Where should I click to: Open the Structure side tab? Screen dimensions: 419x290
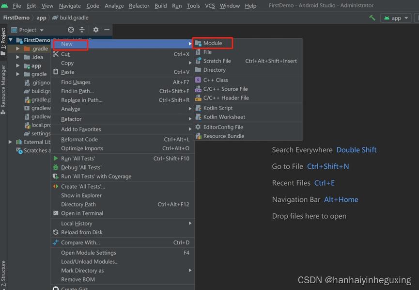pos(3,273)
